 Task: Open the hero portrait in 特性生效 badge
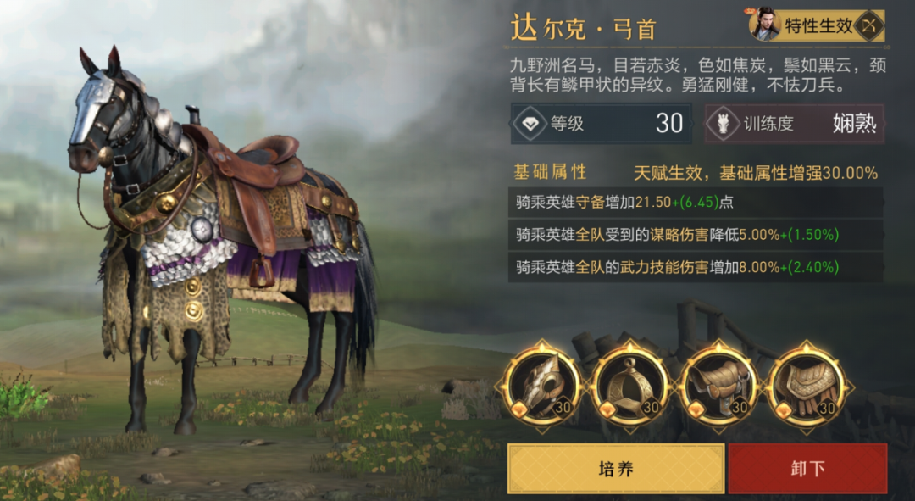click(x=764, y=25)
